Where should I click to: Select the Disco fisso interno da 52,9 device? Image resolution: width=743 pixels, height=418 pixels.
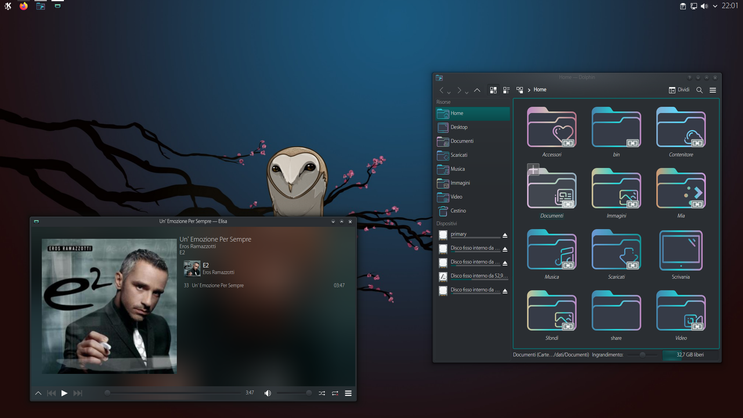(x=473, y=276)
